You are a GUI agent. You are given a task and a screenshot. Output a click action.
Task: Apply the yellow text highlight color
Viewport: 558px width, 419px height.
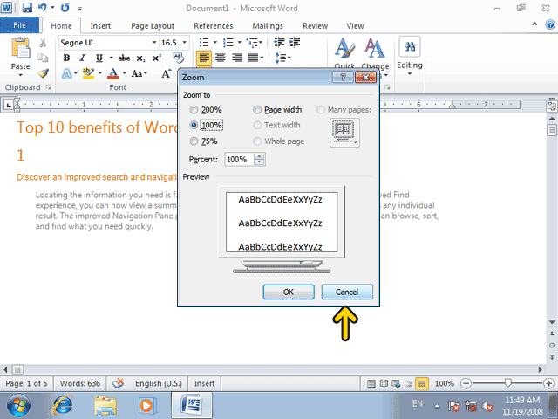tap(88, 73)
